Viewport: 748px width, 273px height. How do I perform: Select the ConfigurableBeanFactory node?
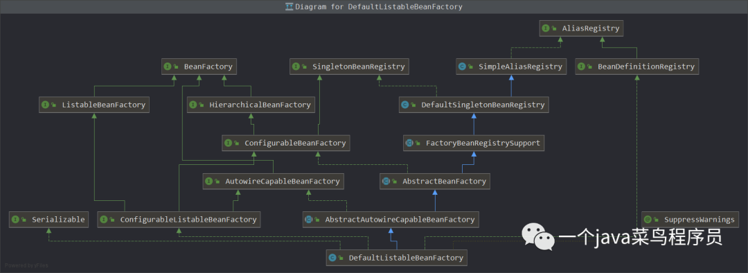pyautogui.click(x=287, y=143)
